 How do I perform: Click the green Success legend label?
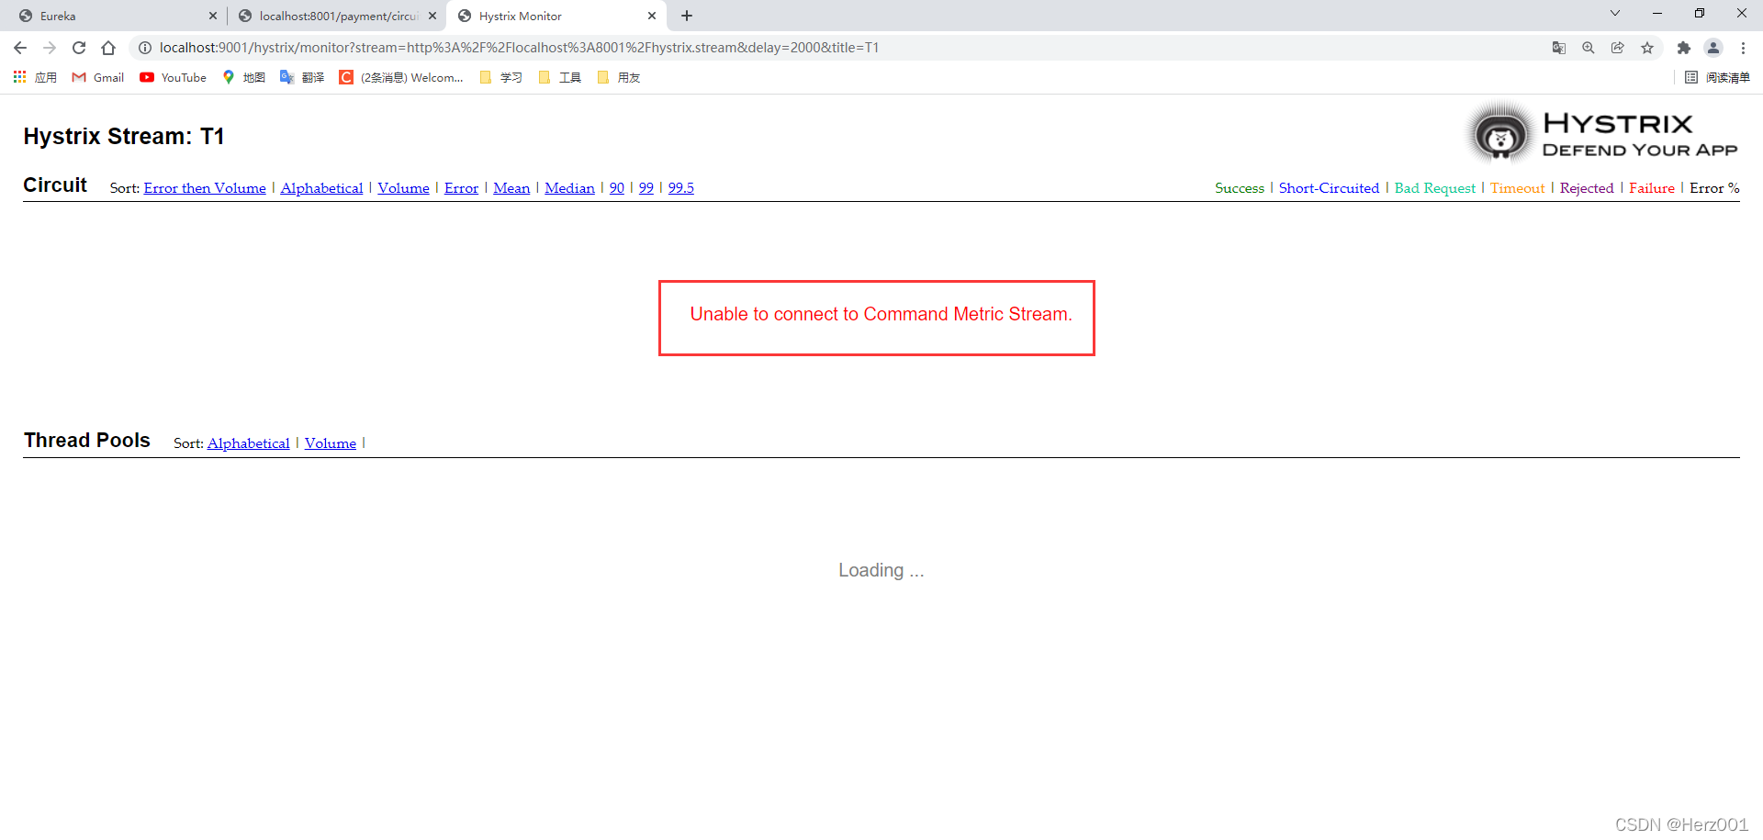tap(1240, 188)
